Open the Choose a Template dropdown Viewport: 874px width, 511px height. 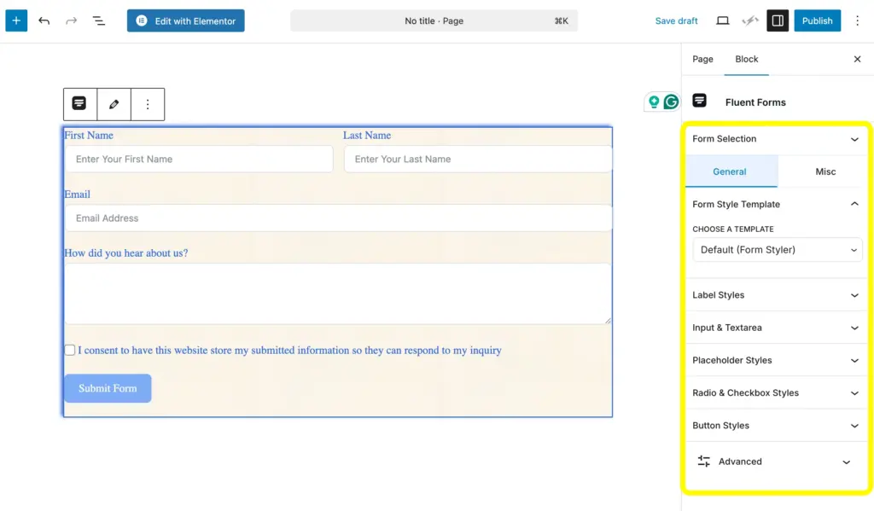777,250
